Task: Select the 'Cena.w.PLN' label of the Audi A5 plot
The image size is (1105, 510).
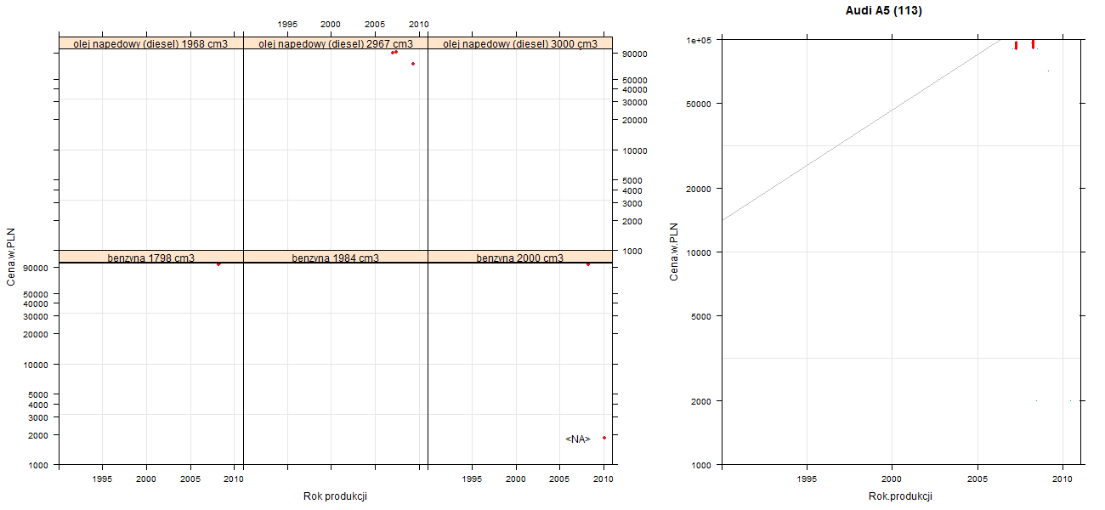Action: [x=674, y=252]
